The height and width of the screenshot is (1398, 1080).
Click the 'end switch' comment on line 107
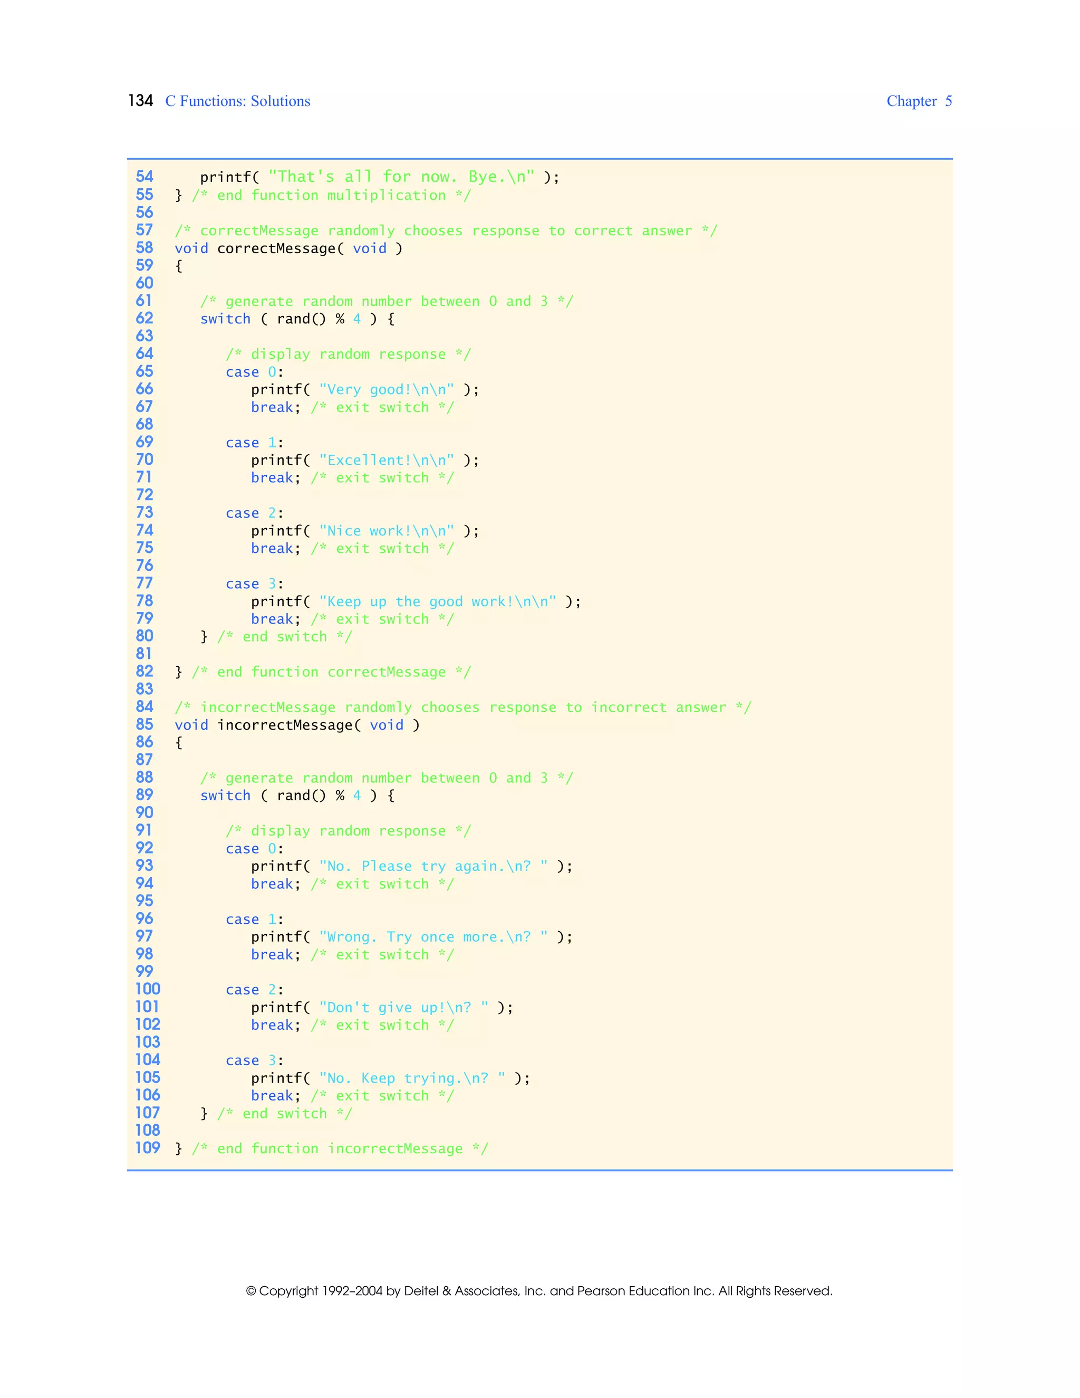pos(285,1113)
